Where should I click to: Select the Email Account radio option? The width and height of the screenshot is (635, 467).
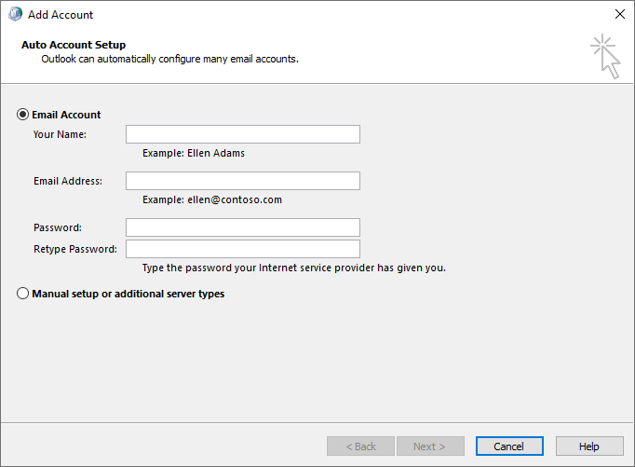click(23, 115)
